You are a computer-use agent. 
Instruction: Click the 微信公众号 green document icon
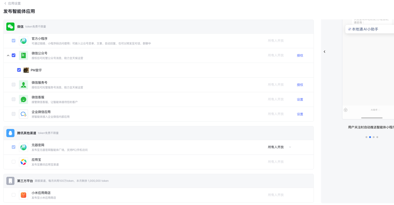coord(23,55)
